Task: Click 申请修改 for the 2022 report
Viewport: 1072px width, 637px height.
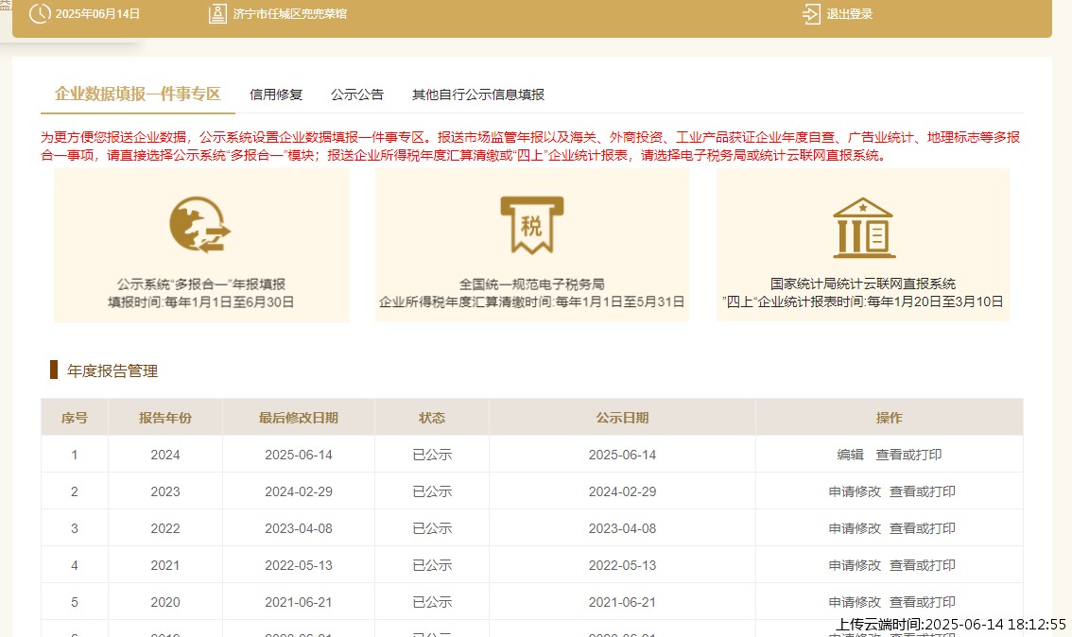Action: (855, 528)
